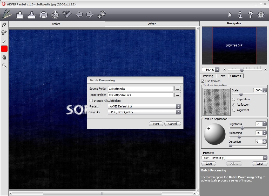The width and height of the screenshot is (269, 196).
Task: Click the Scale slider
Action: pyautogui.click(x=249, y=95)
